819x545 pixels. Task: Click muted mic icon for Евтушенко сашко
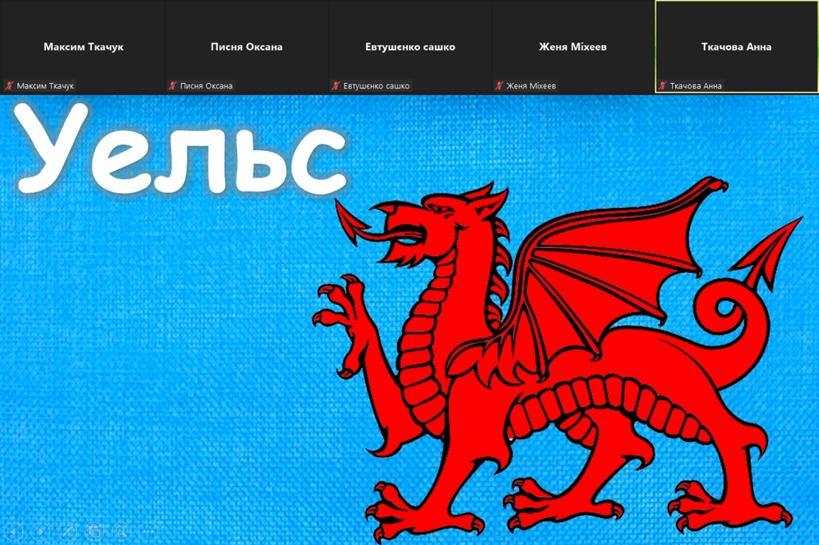tap(336, 86)
